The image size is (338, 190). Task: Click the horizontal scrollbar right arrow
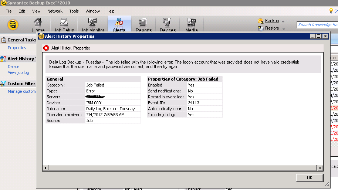click(320, 168)
